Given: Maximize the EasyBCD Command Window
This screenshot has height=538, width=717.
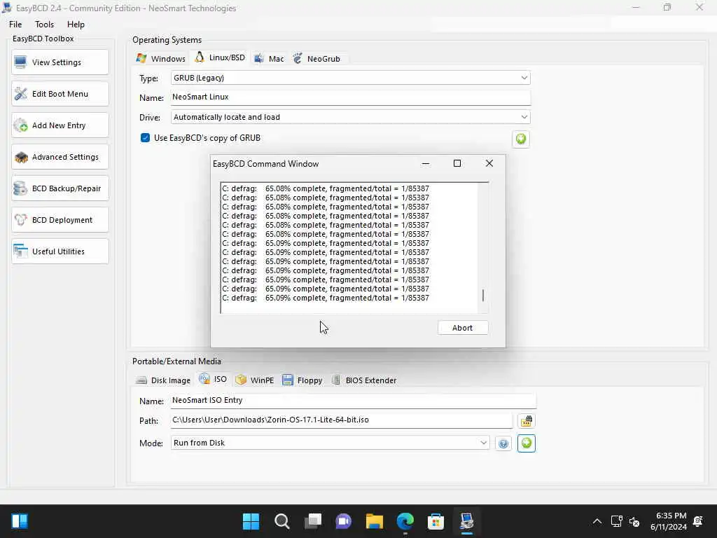Looking at the screenshot, I should [x=457, y=163].
